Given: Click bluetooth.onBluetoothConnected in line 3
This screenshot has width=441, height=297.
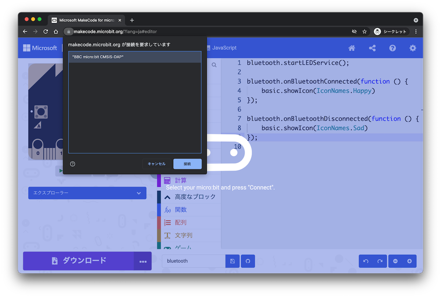Looking at the screenshot, I should [302, 82].
